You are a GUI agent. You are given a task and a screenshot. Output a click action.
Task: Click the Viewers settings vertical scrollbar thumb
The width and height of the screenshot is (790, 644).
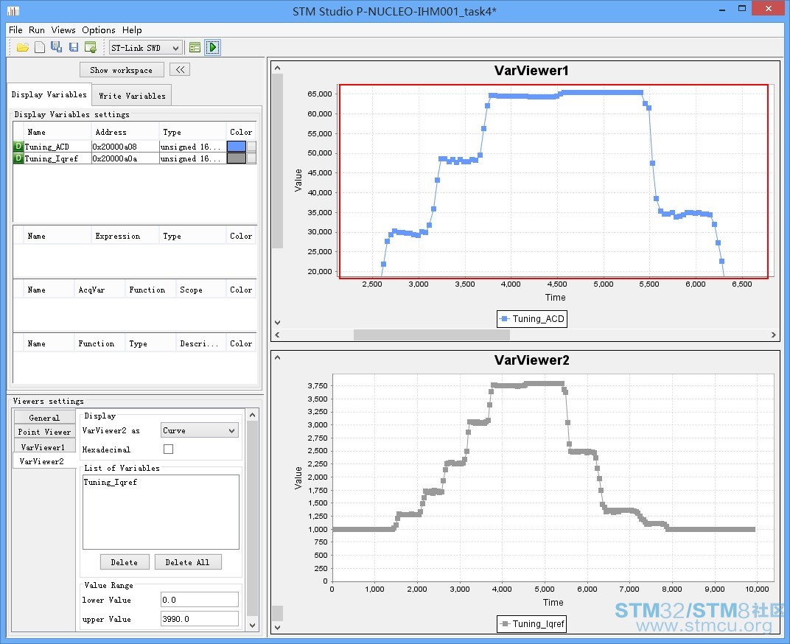click(x=253, y=519)
